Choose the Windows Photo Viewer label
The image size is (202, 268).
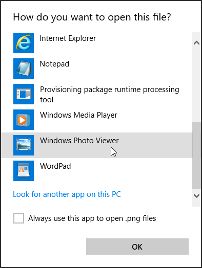tap(79, 141)
